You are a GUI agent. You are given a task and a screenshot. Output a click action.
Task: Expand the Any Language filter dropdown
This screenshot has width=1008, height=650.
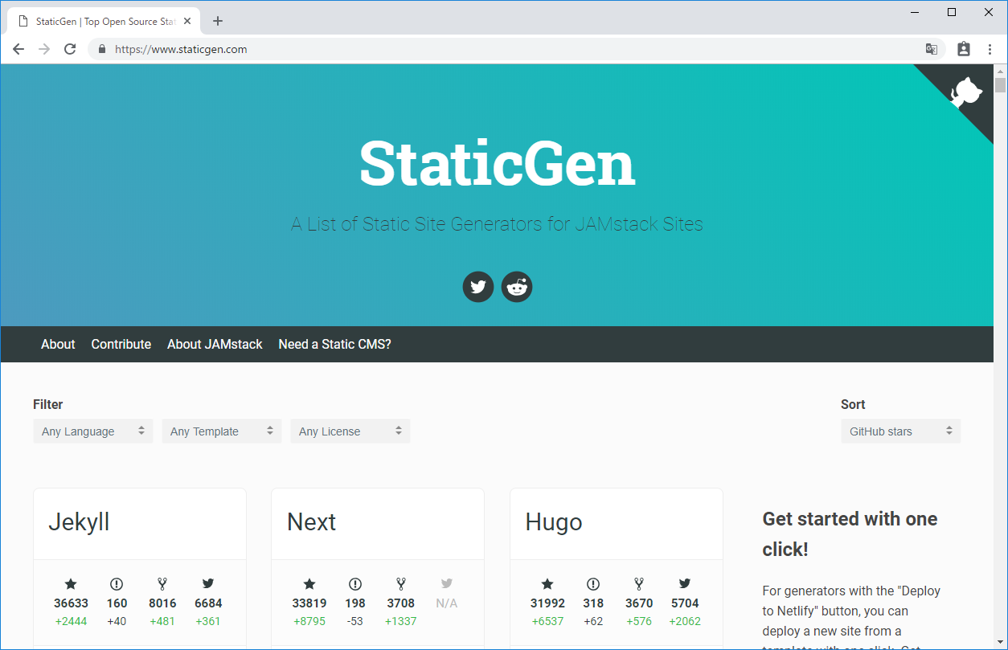[93, 431]
